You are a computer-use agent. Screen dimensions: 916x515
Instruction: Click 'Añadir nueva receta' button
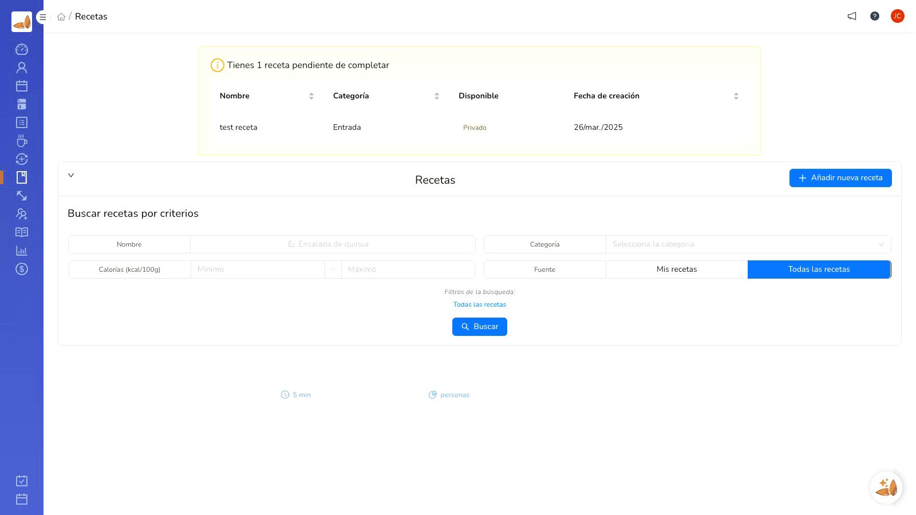coord(840,178)
